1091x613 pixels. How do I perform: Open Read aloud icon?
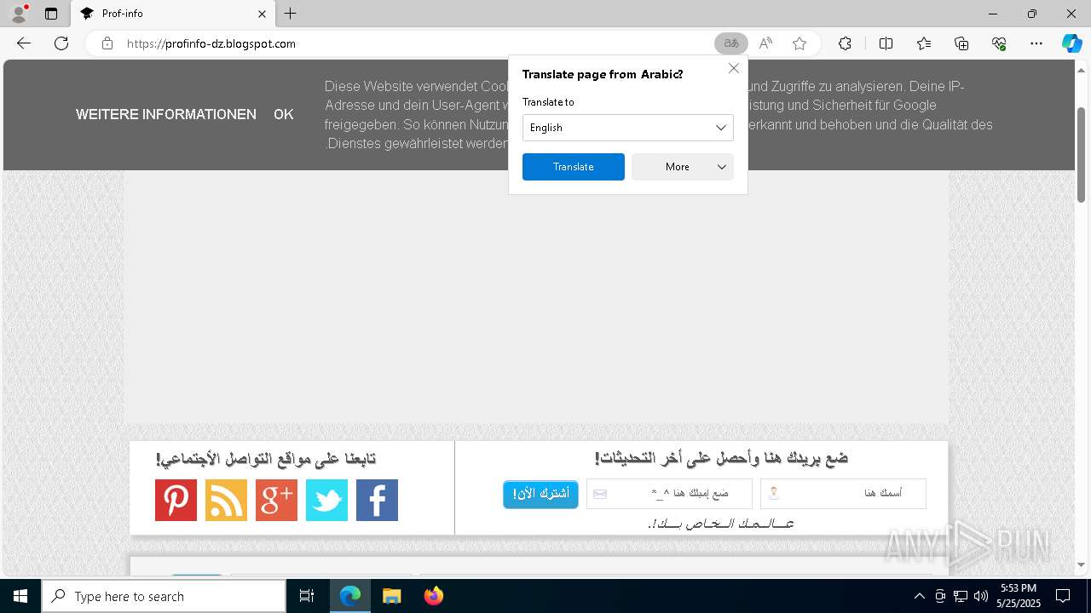coord(765,43)
